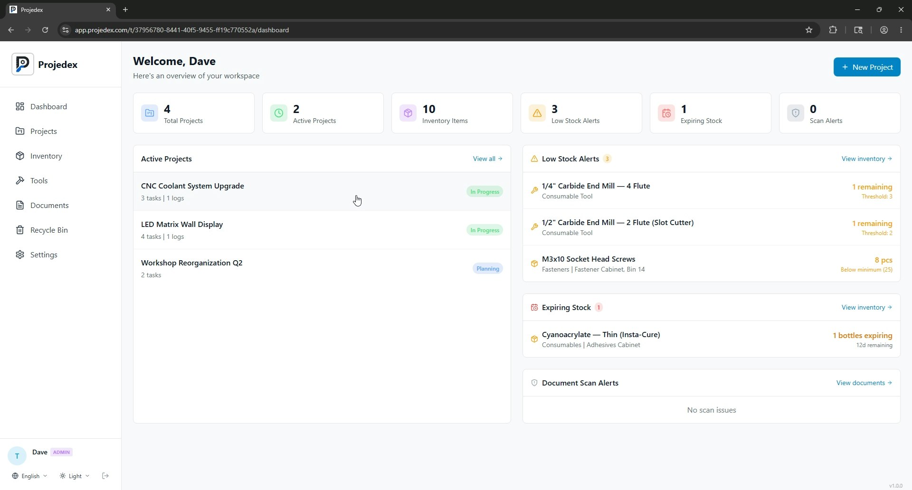Screen dimensions: 912x490
Task: Click the Low Stock Alerts warning card icon
Action: [x=537, y=113]
